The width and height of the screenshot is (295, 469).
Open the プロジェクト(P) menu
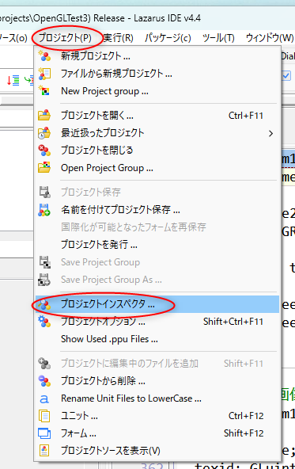click(x=65, y=38)
